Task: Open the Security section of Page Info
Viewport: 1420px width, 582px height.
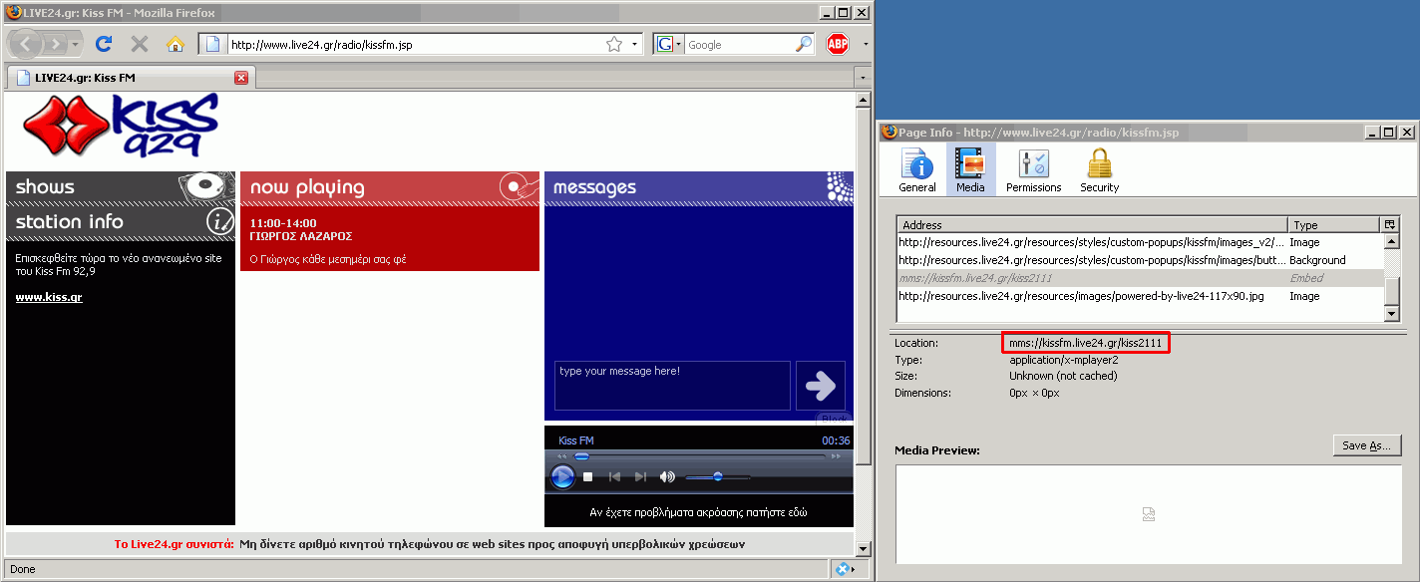Action: tap(1099, 169)
